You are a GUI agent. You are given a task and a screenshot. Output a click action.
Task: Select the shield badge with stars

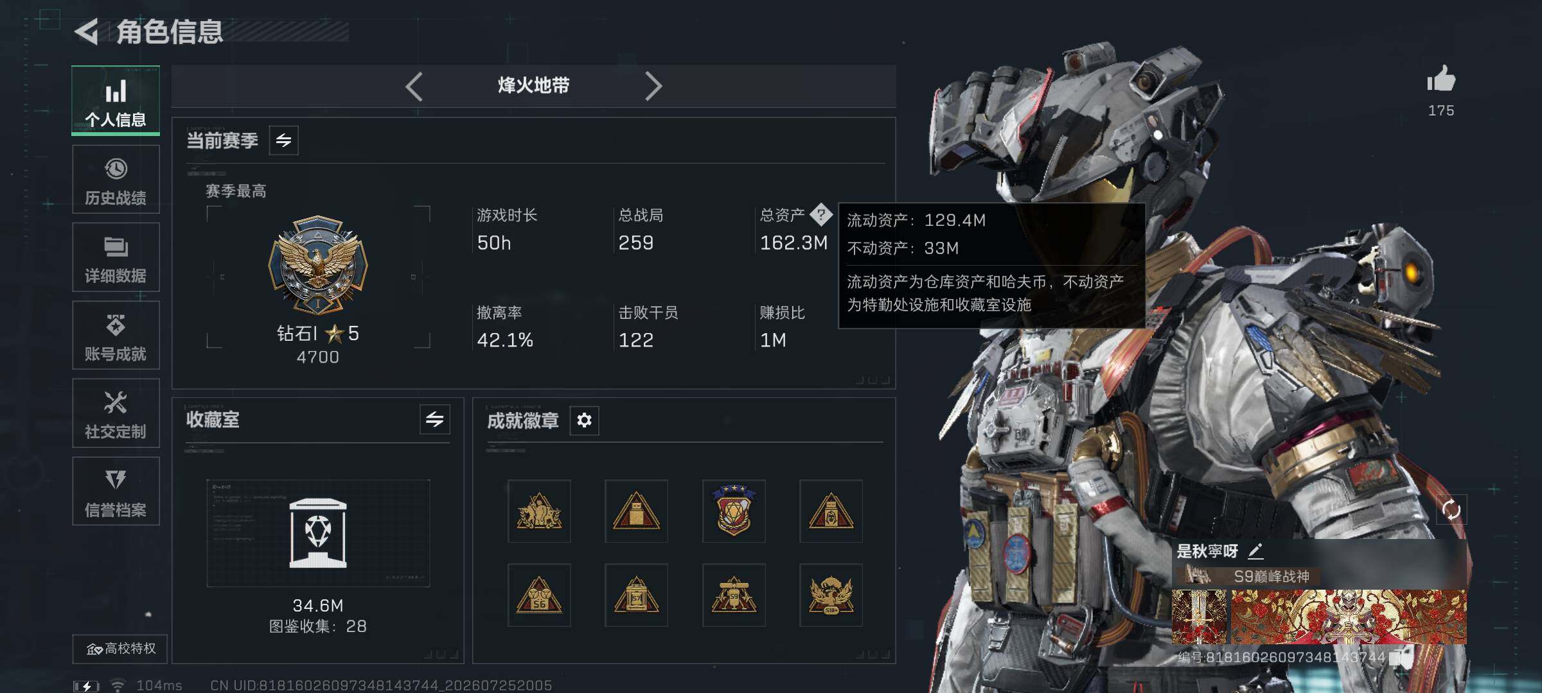point(734,511)
